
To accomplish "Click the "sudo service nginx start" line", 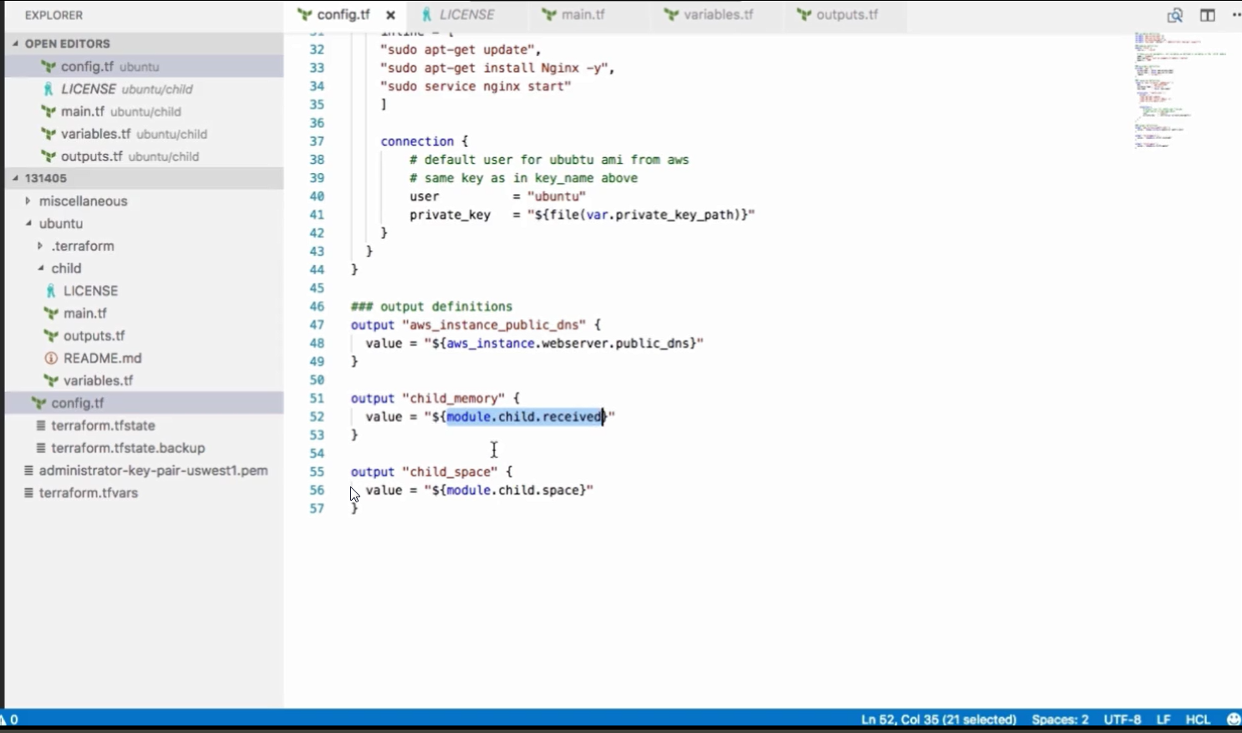I will pyautogui.click(x=476, y=86).
